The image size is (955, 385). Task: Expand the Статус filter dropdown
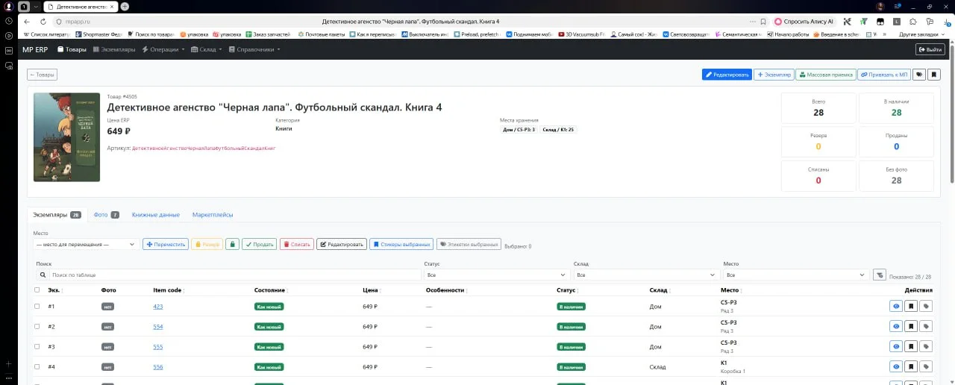pos(495,275)
